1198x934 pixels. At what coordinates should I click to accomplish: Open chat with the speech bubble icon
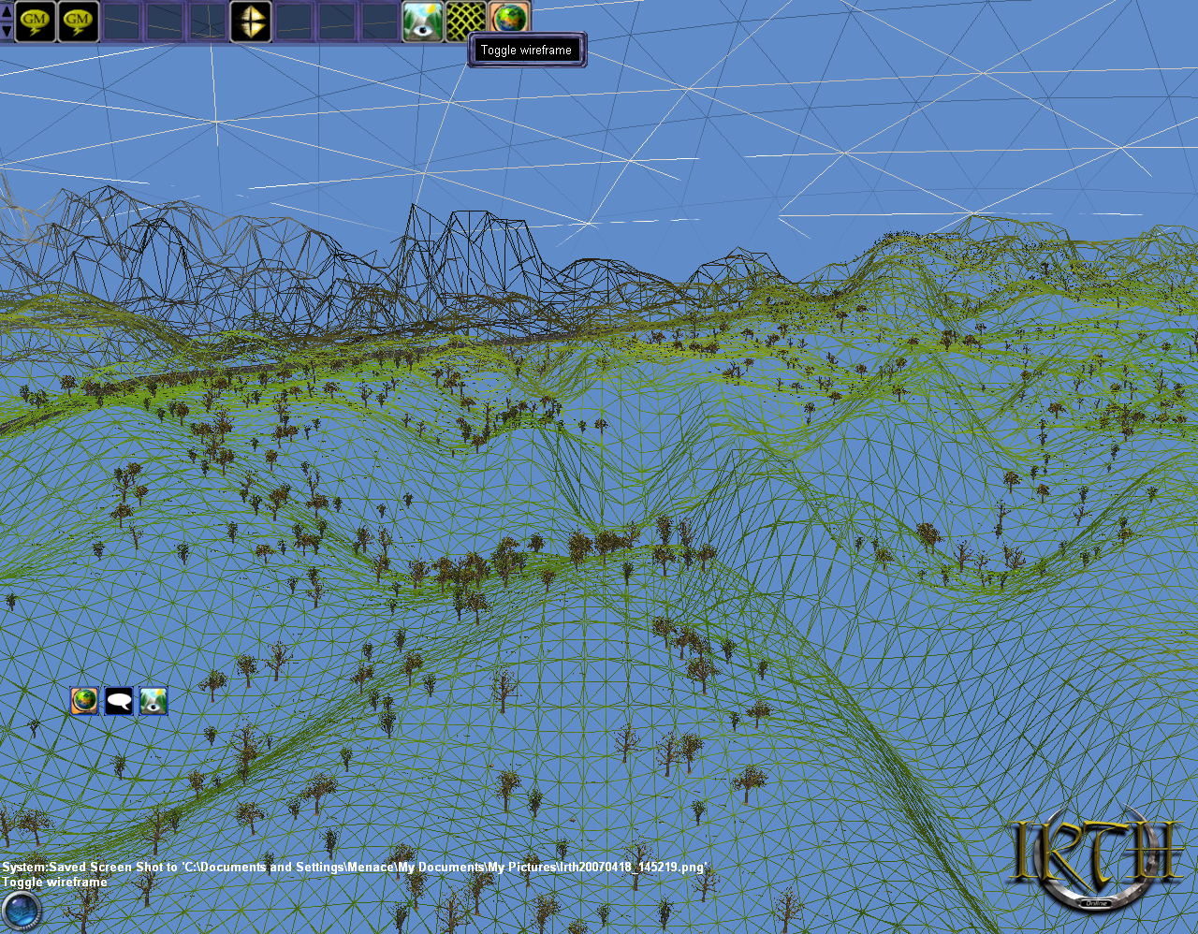tap(119, 700)
